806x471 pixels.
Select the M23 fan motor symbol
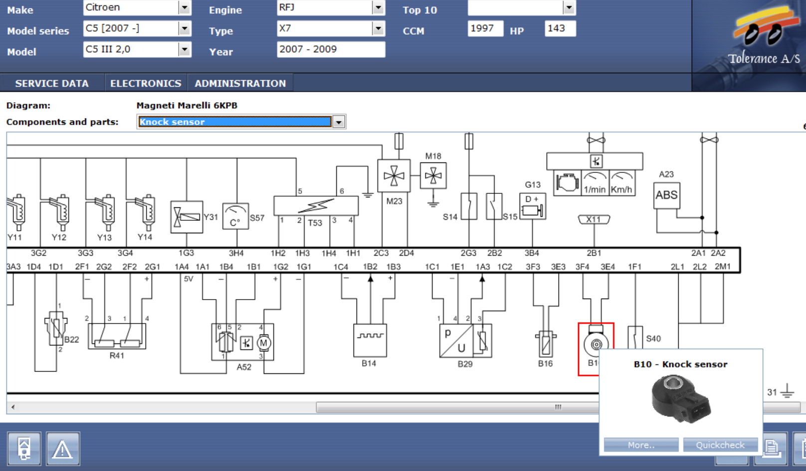(x=394, y=175)
